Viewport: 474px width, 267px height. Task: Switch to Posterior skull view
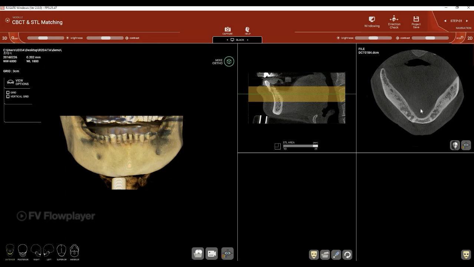pyautogui.click(x=23, y=252)
